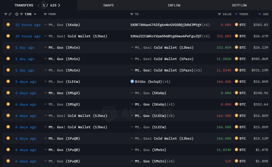Filter by the VALUE column
Viewport: 272px width, 167px height.
point(220,14)
